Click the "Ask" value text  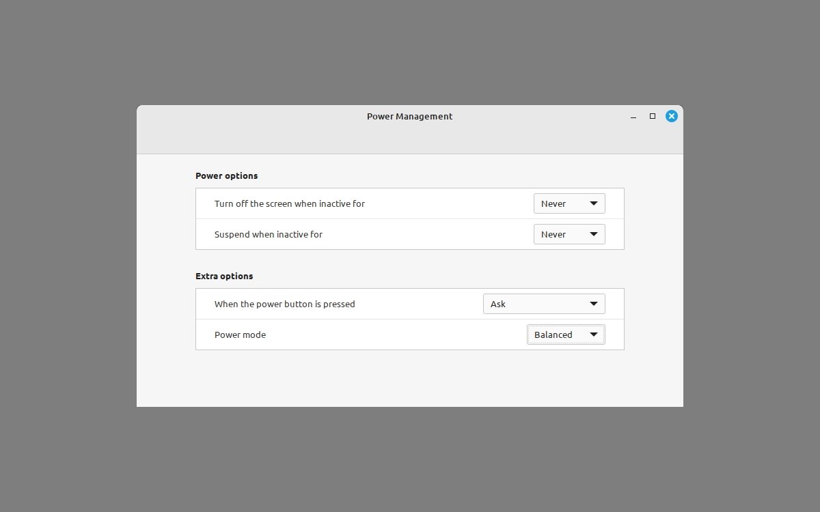(498, 304)
